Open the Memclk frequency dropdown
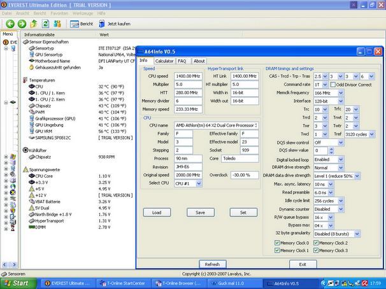The image size is (386, 289). pos(341,93)
